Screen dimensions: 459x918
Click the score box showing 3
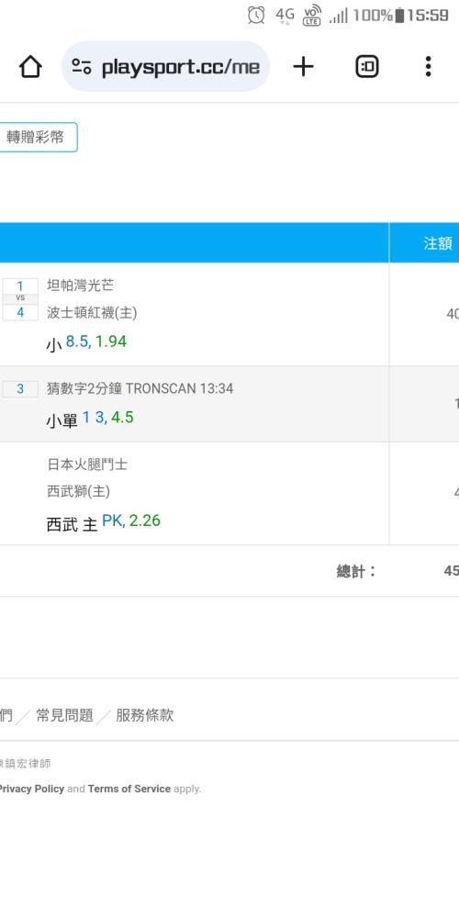[20, 388]
